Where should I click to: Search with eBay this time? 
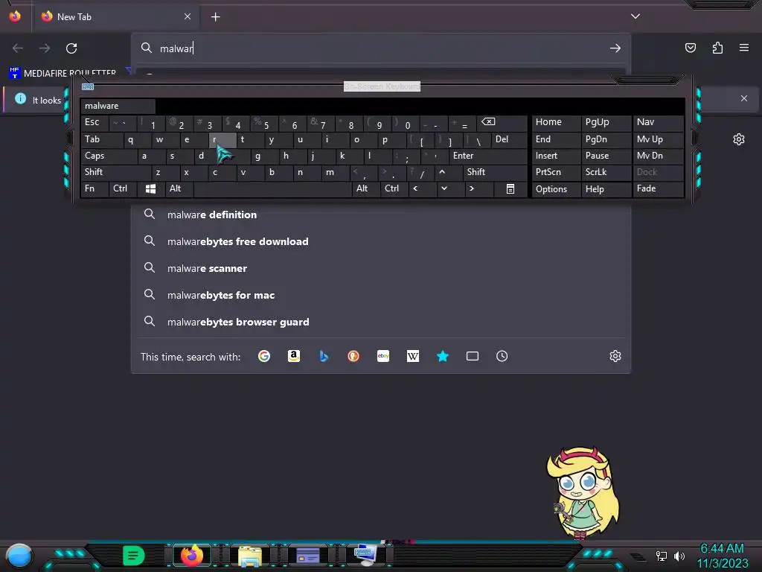pos(383,356)
